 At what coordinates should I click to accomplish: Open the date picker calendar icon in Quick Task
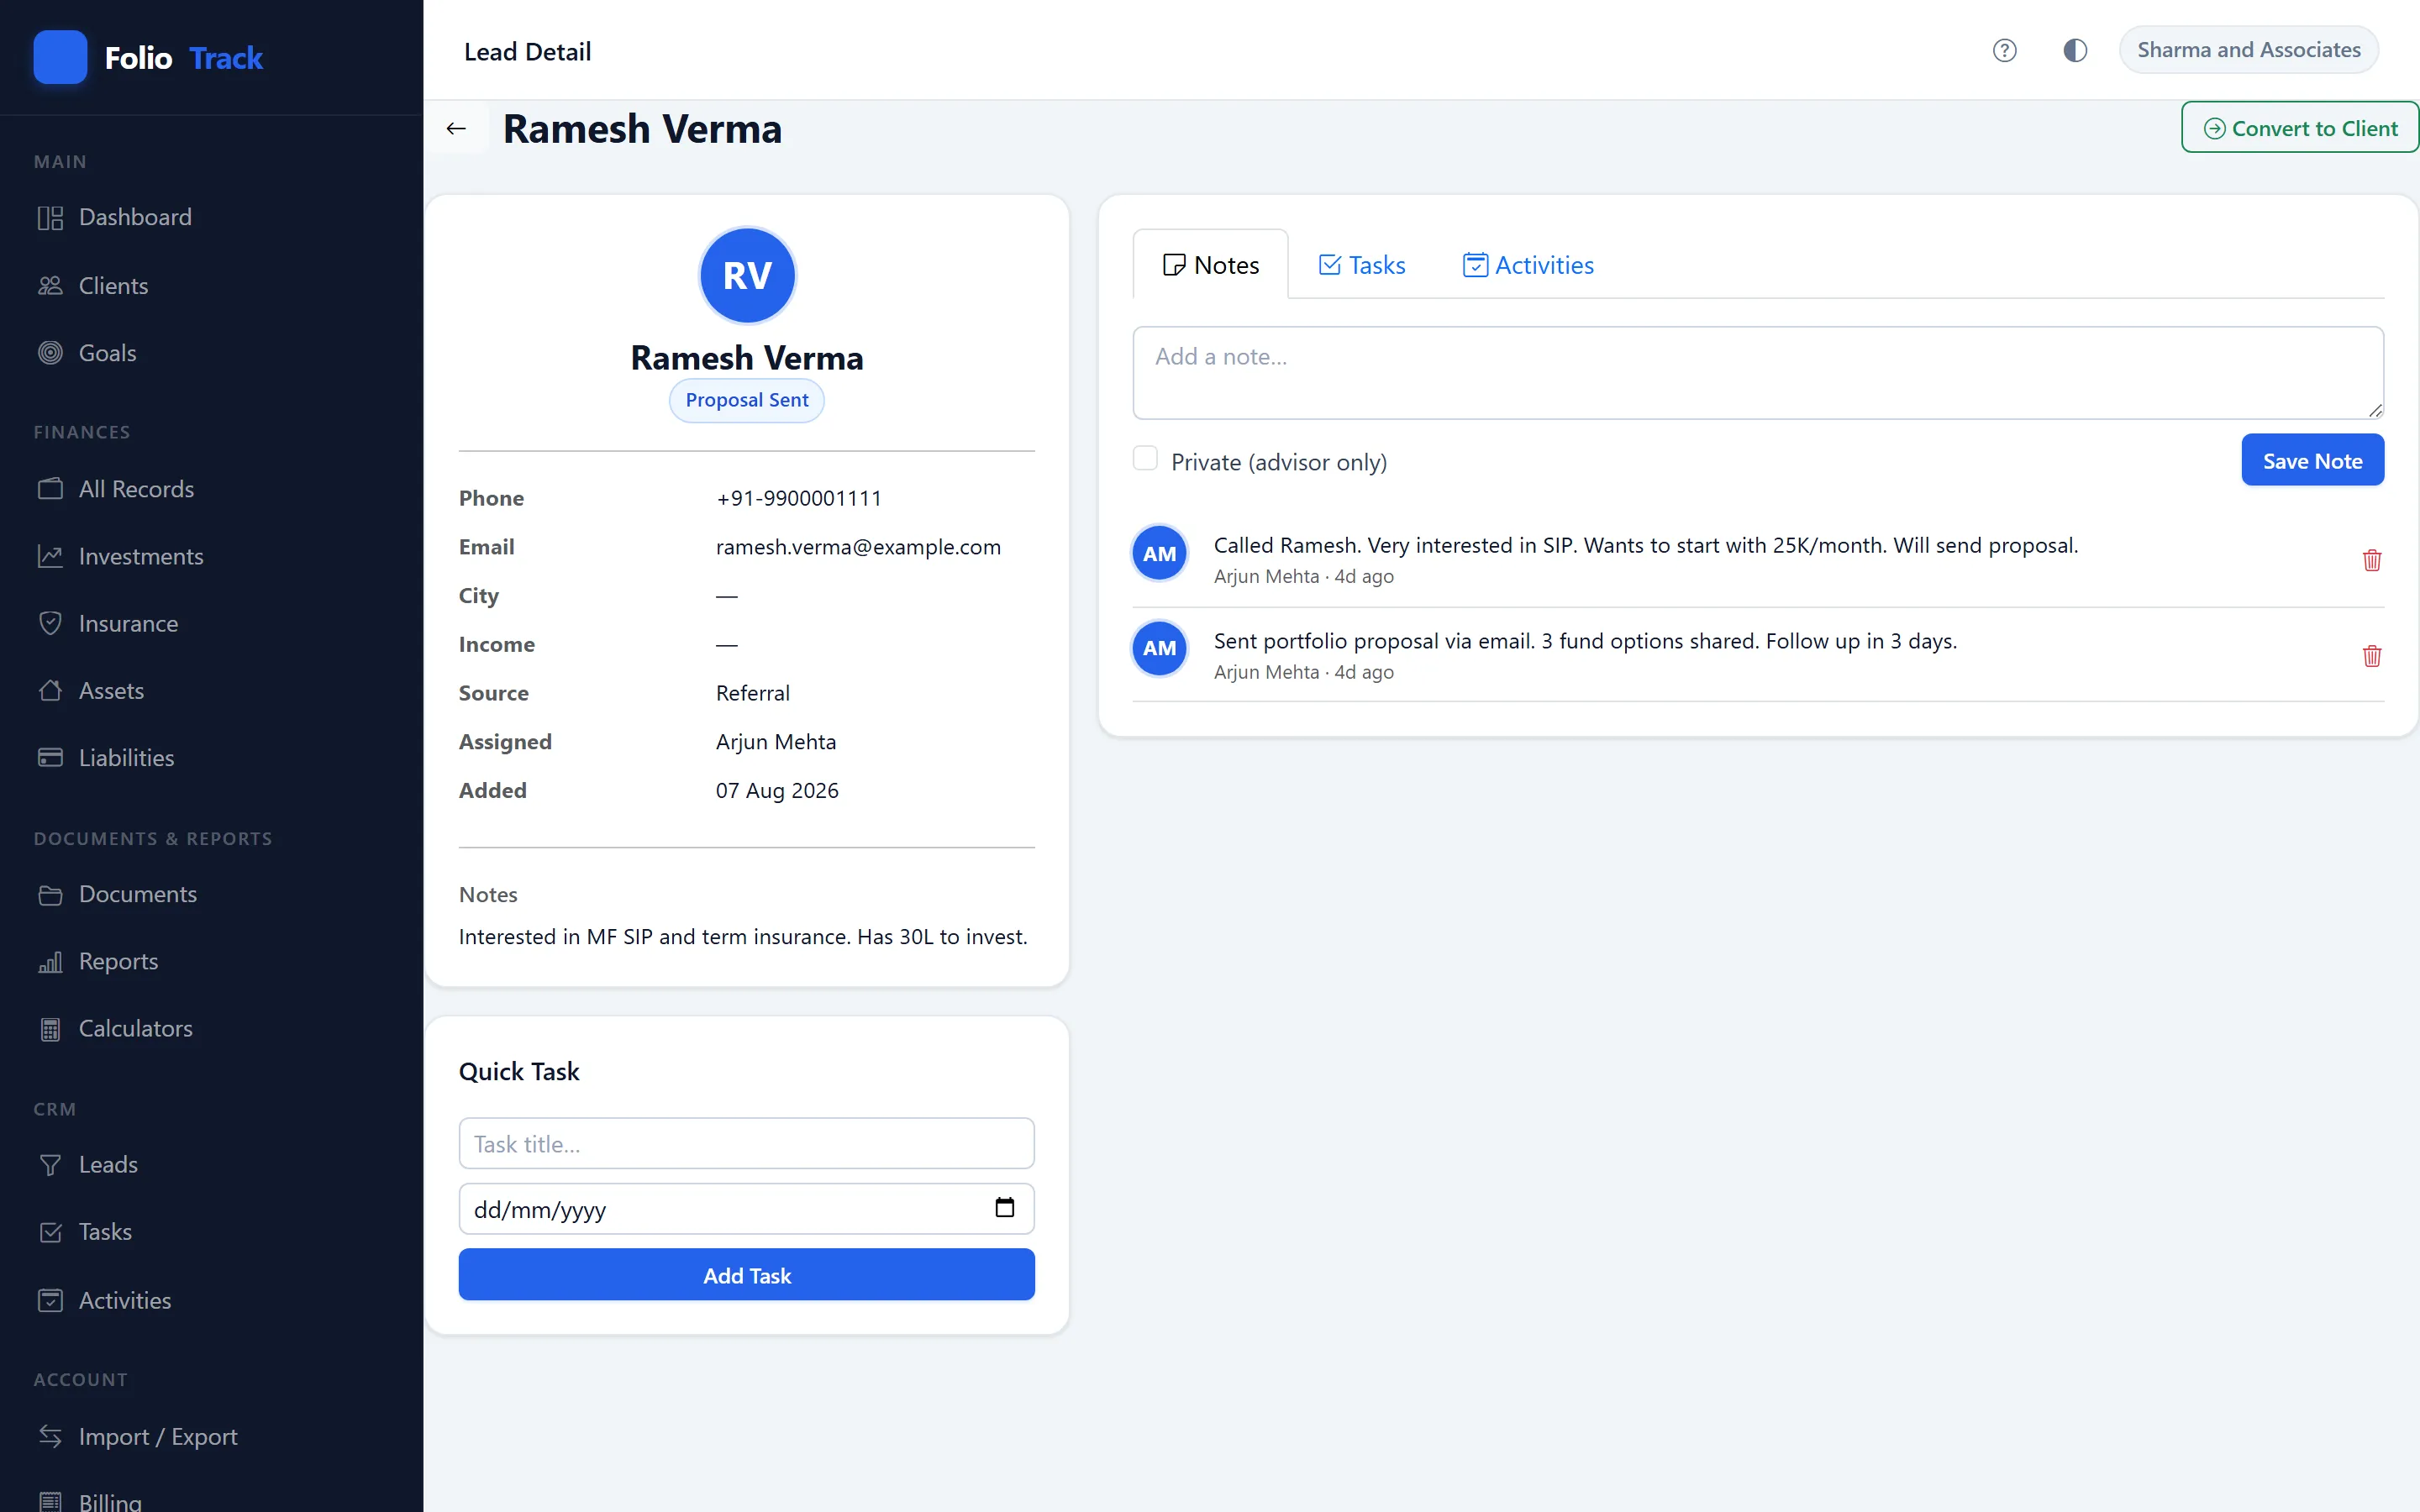(1004, 1208)
